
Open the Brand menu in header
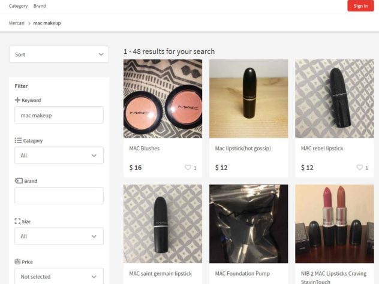tap(40, 6)
